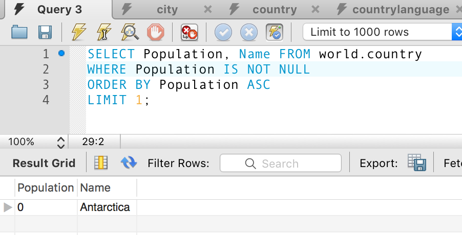Commit transaction checkmark icon
The image size is (462, 235).
click(223, 32)
